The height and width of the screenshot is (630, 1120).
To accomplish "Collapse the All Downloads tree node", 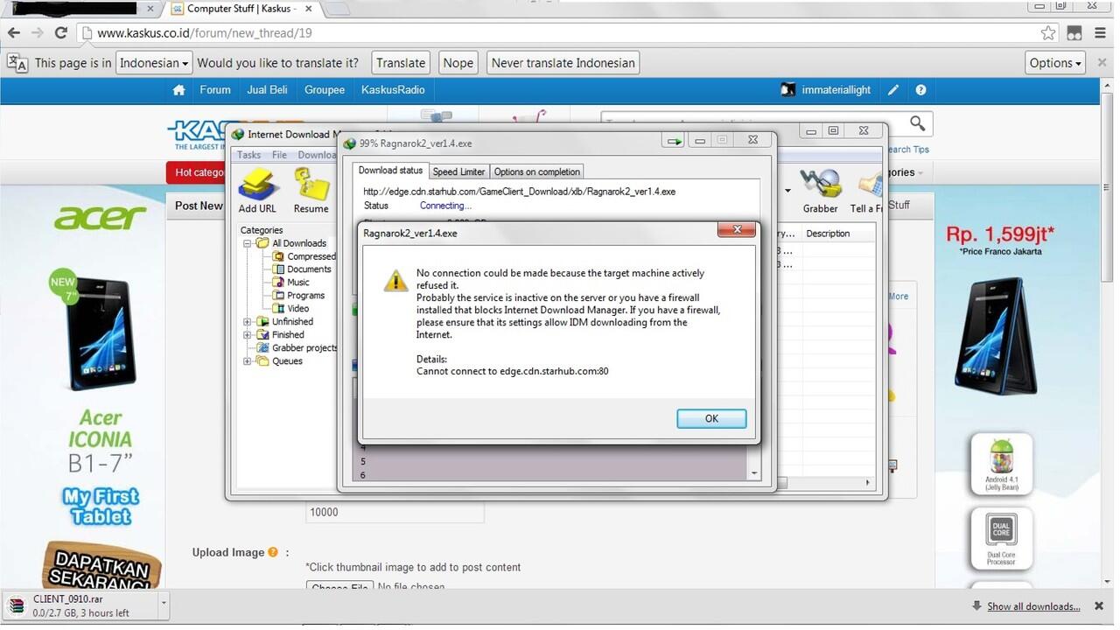I will point(248,243).
